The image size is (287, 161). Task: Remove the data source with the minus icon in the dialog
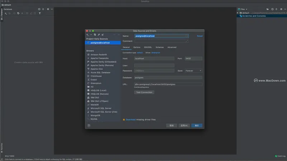point(91,35)
